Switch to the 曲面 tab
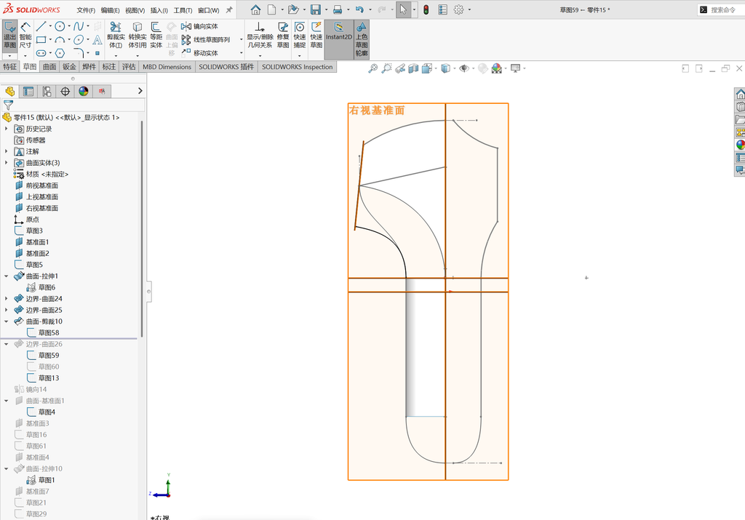 [49, 67]
